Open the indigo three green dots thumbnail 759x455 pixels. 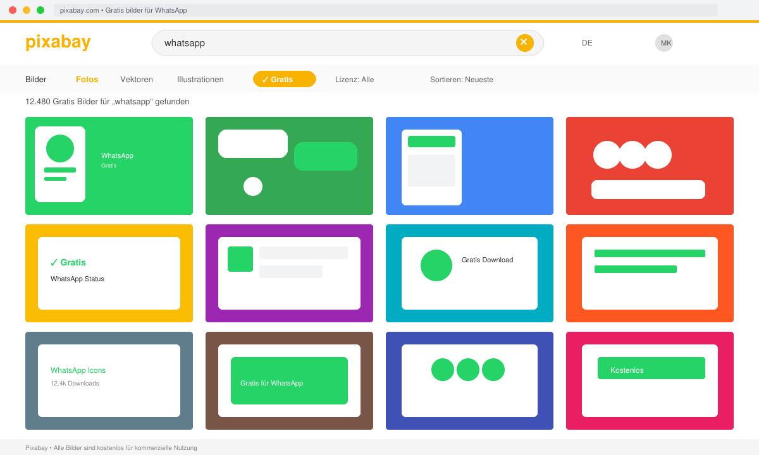point(469,380)
